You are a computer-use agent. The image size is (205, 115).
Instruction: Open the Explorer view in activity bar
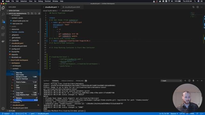pyautogui.click(x=3, y=8)
